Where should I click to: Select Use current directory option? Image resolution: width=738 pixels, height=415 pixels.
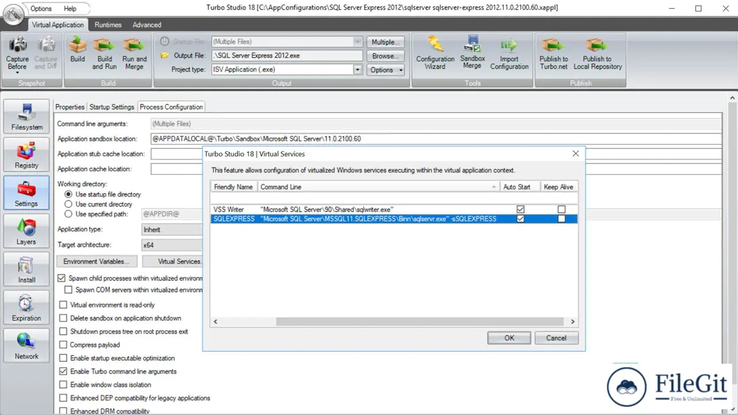click(x=69, y=204)
